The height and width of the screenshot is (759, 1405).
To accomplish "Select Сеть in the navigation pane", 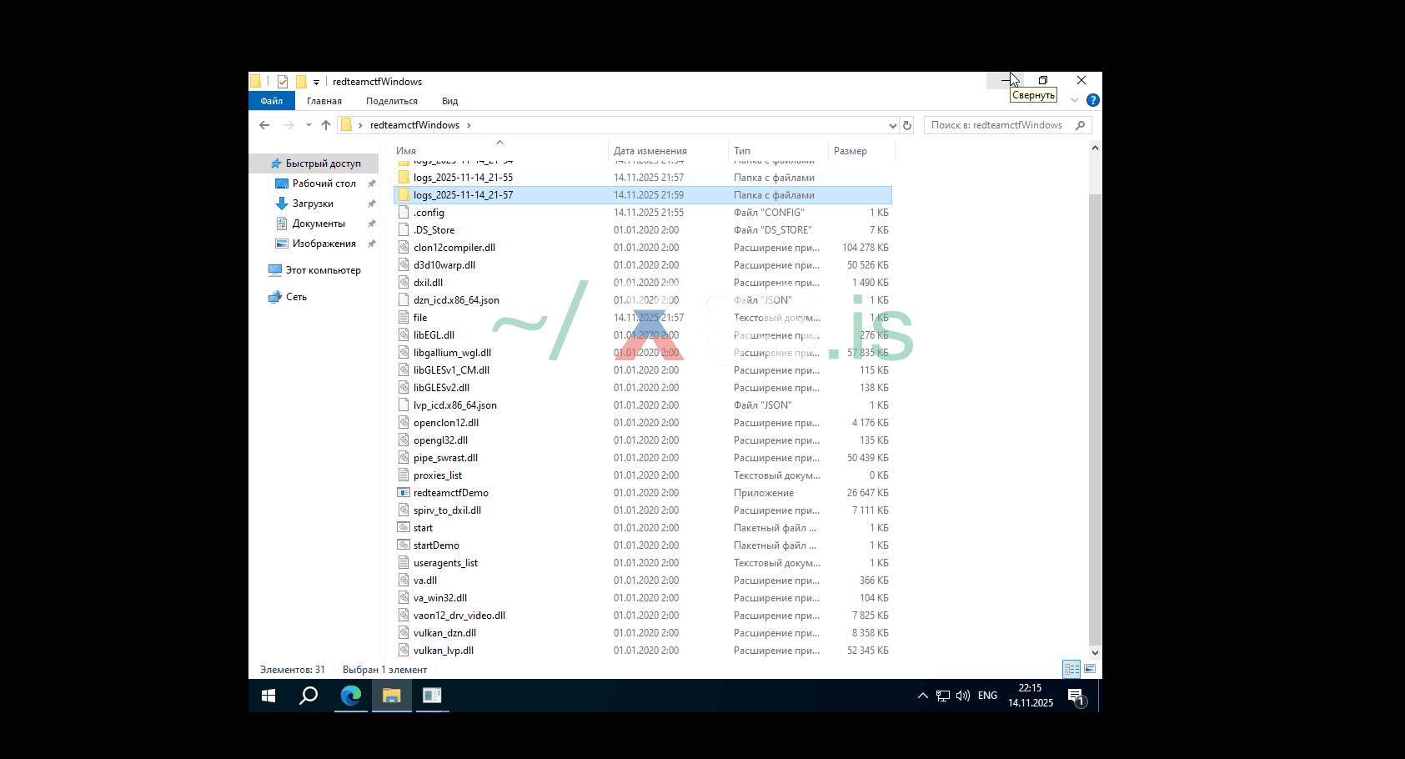I will coord(296,297).
